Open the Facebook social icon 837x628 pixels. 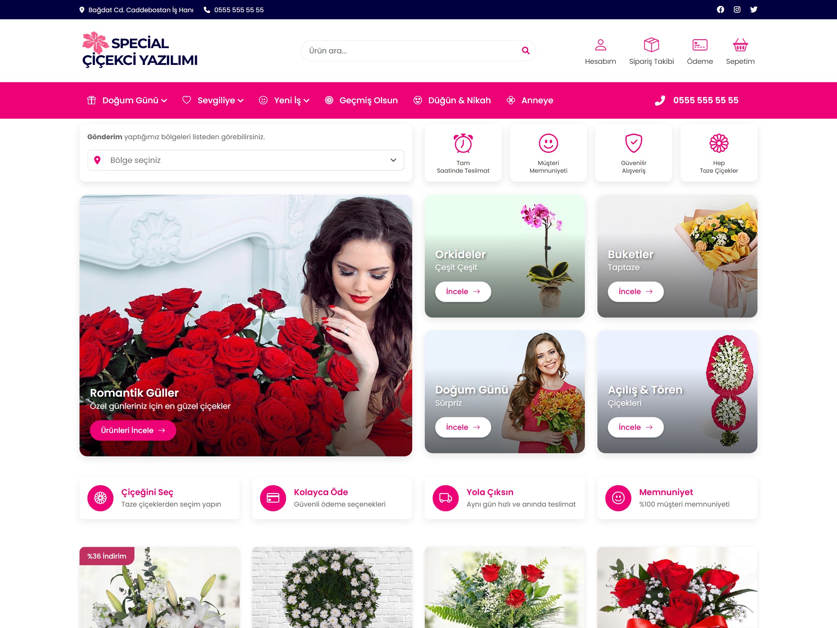720,9
